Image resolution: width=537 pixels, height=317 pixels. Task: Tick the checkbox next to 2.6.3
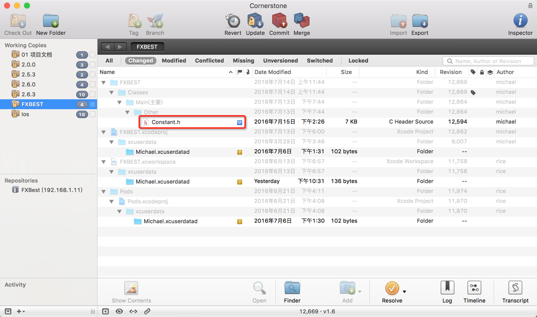tap(92, 95)
